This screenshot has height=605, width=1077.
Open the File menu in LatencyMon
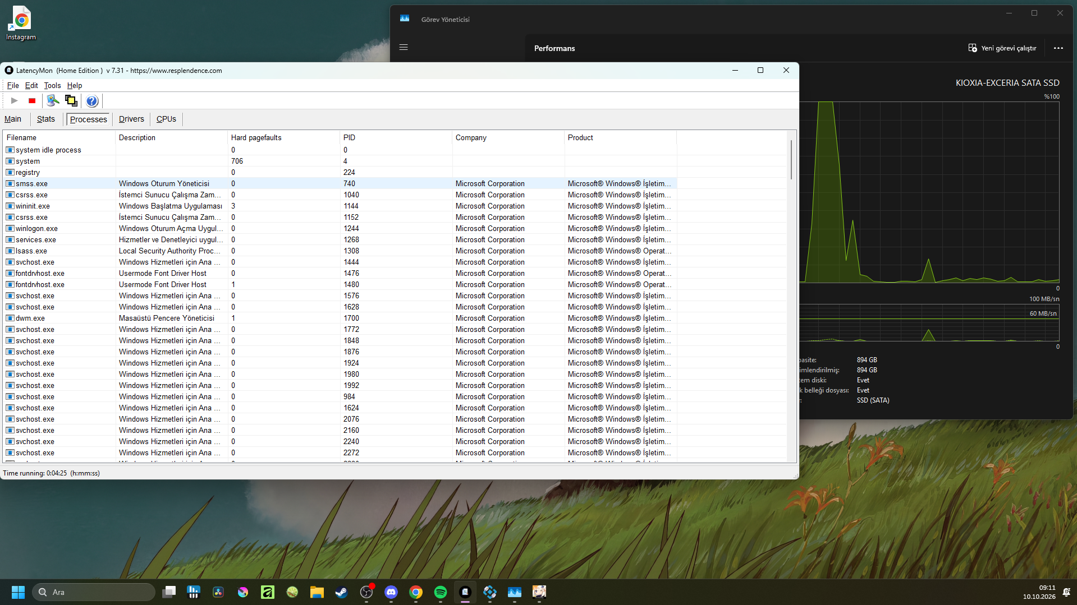13,86
